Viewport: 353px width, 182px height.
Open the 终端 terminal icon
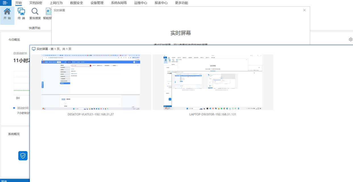(x=21, y=12)
